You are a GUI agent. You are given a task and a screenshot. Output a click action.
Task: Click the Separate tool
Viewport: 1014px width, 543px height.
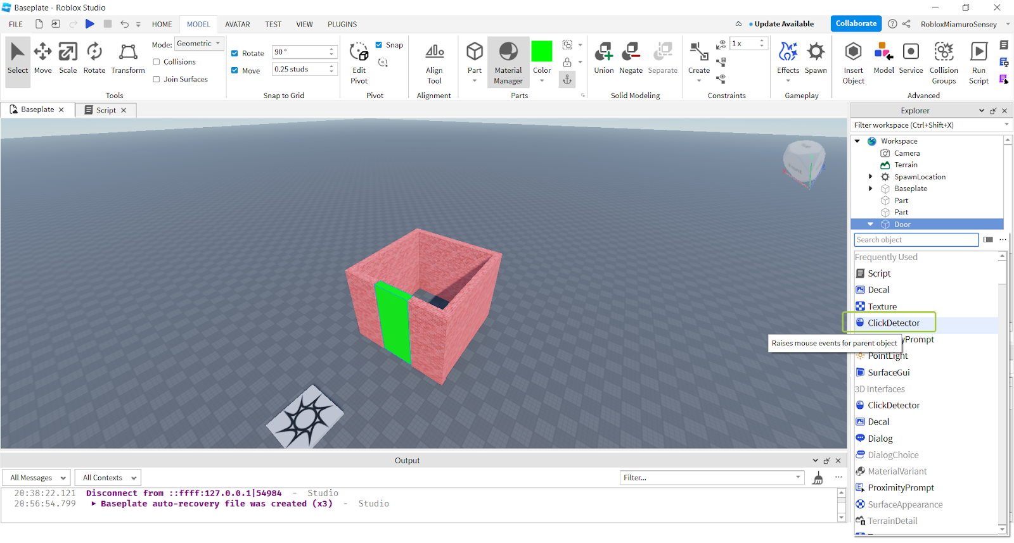point(663,58)
